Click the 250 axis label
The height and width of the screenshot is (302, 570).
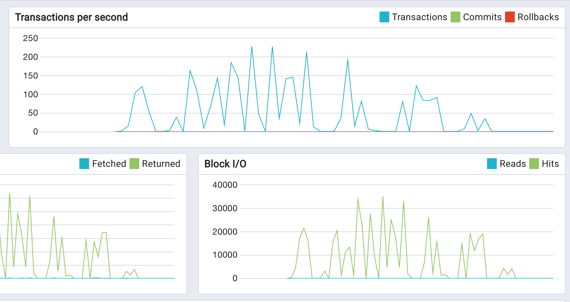pyautogui.click(x=30, y=38)
